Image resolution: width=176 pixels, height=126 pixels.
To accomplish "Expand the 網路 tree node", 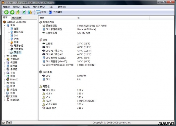I will pyautogui.click(x=5, y=76).
